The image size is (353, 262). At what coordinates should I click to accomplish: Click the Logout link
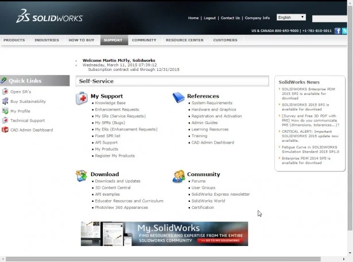click(210, 18)
